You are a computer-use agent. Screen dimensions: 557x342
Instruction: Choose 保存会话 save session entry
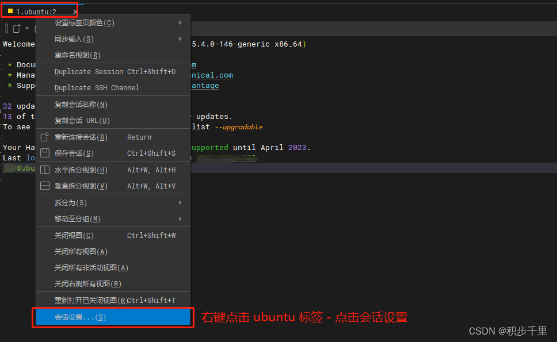tap(113, 153)
